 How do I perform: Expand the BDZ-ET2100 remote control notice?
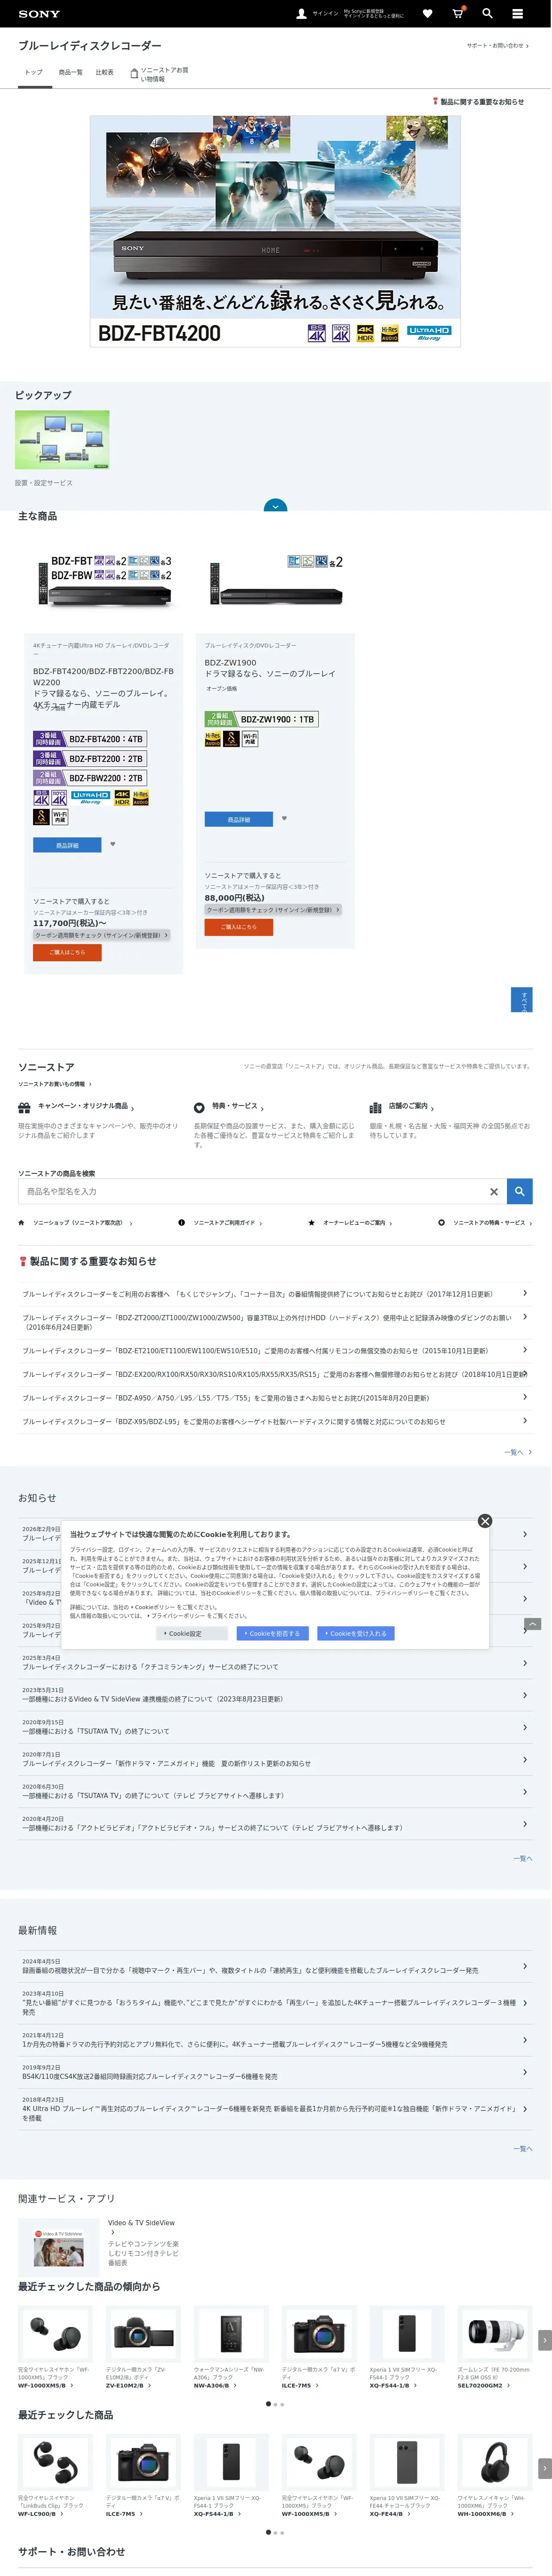point(275,1351)
